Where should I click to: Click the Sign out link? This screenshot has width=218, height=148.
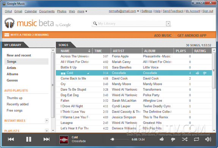(x=207, y=11)
